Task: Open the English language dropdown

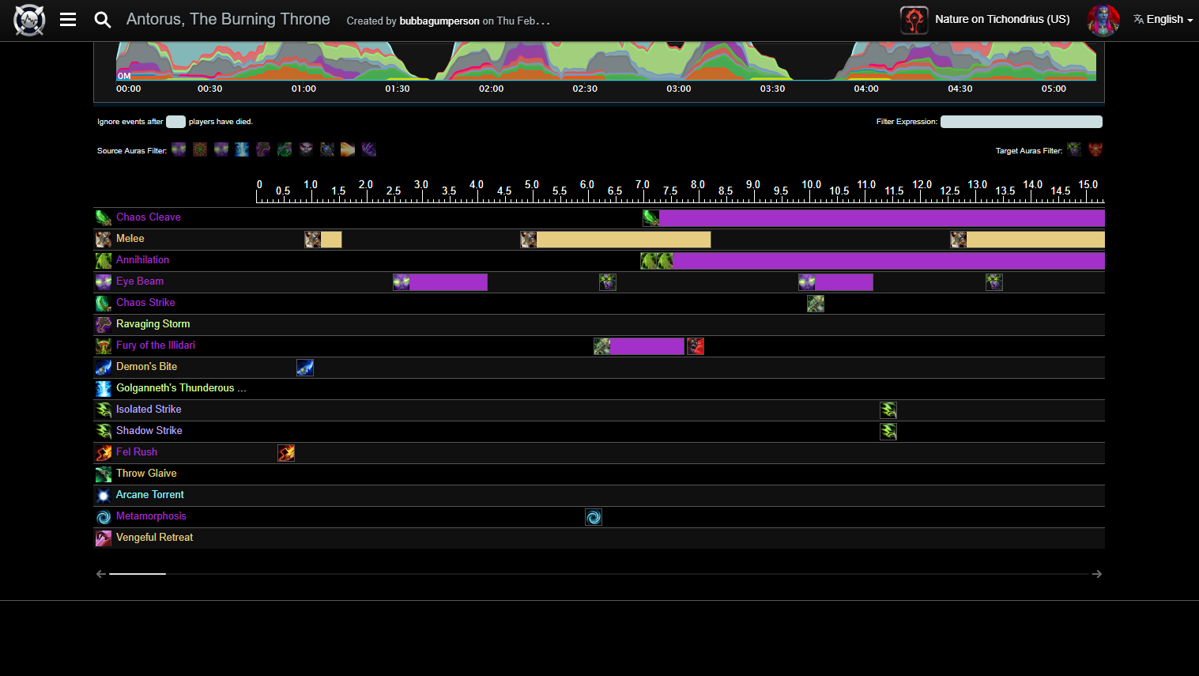Action: [1163, 20]
